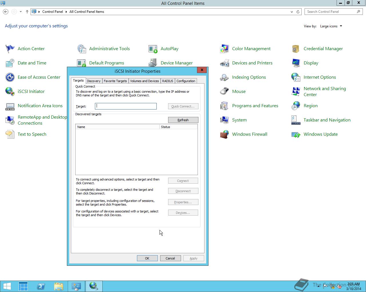Switch to the RADIUS tab
Image resolution: width=366 pixels, height=292 pixels.
point(168,81)
